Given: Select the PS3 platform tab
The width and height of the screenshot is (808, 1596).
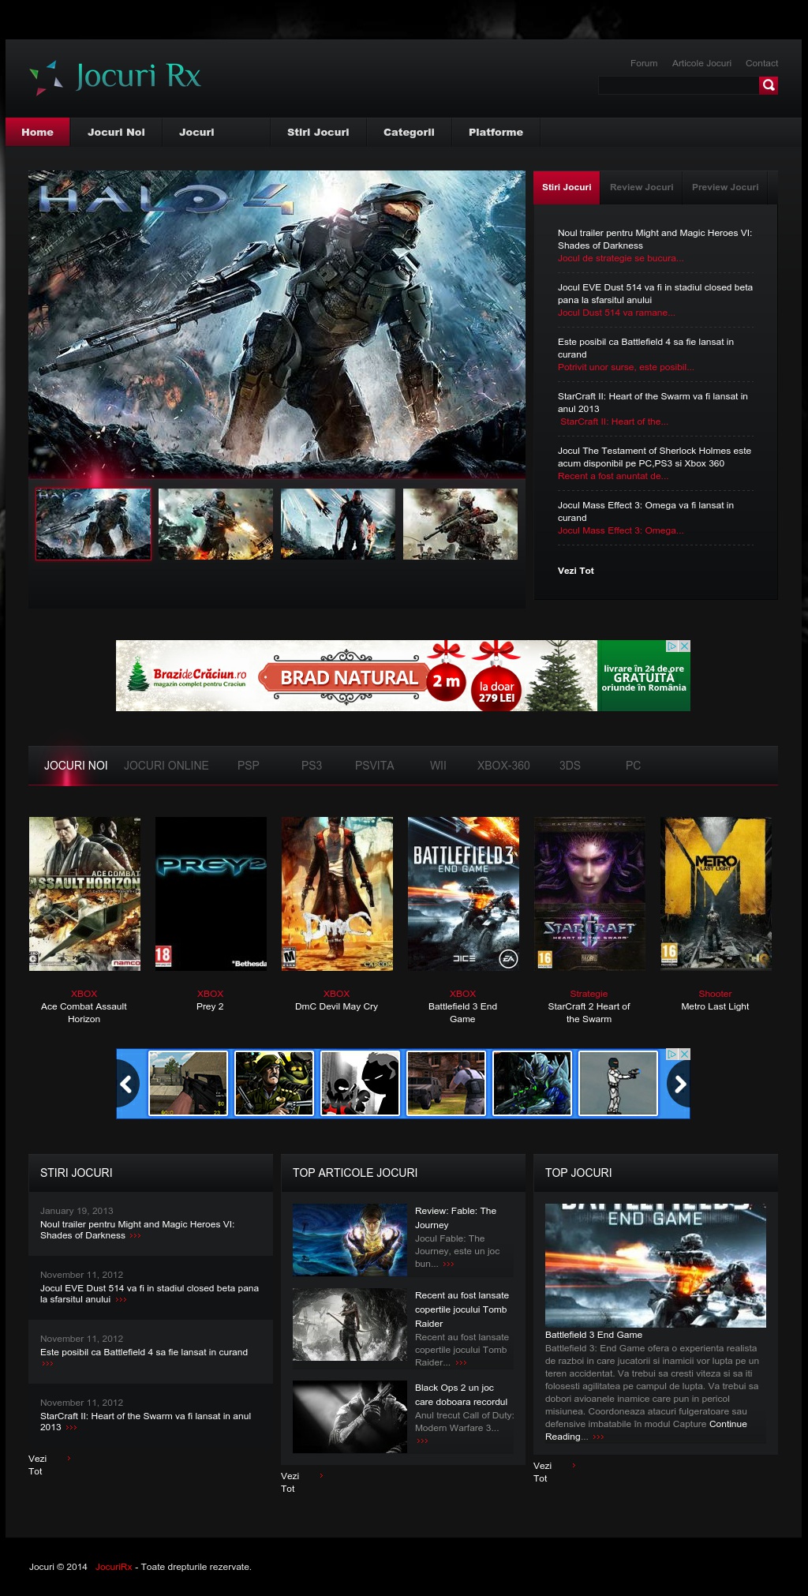Looking at the screenshot, I should pos(312,766).
